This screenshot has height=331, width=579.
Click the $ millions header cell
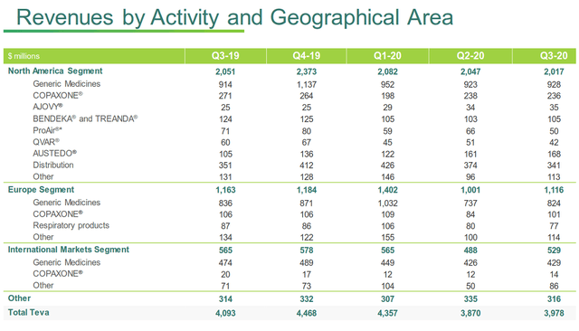[x=24, y=56]
